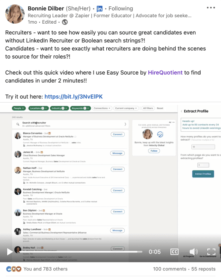View the 100 comments

pyautogui.click(x=170, y=269)
